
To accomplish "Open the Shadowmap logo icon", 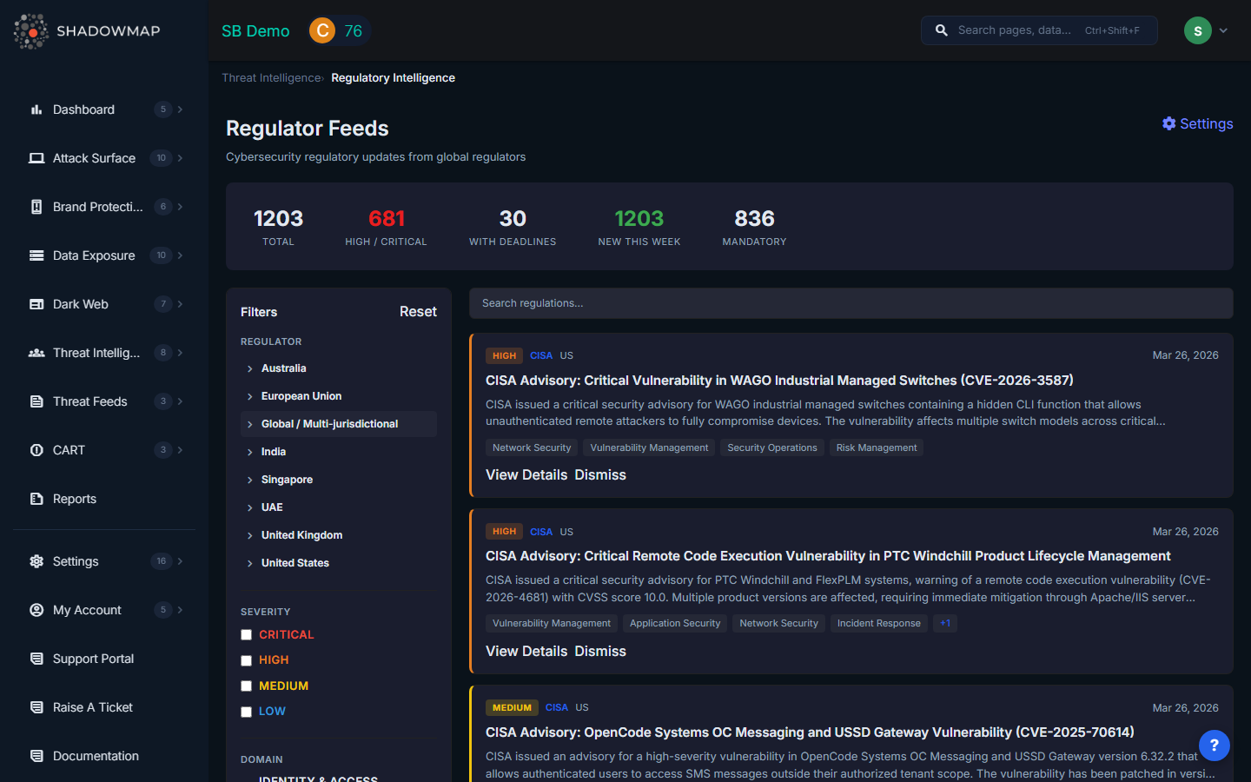I will click(30, 31).
